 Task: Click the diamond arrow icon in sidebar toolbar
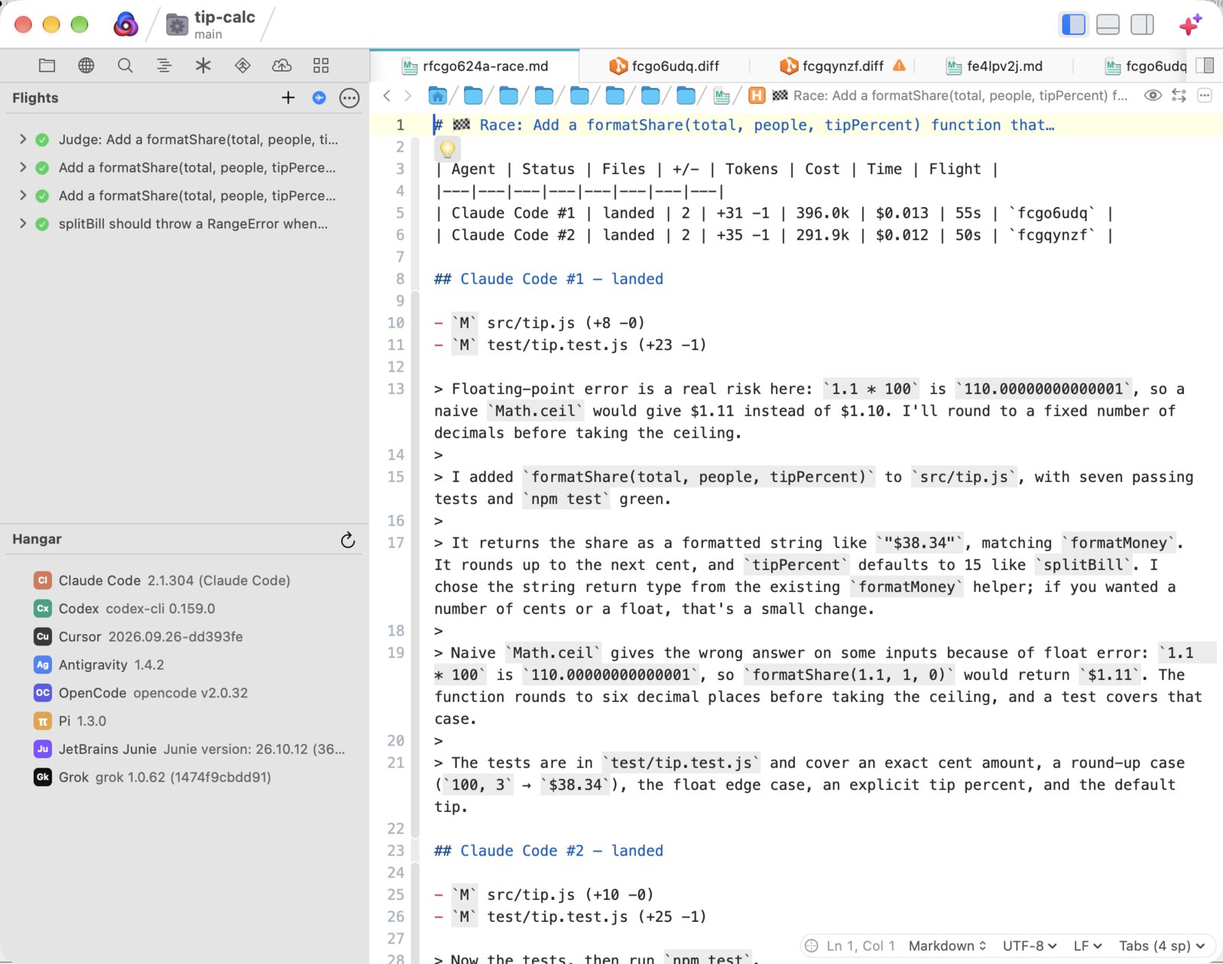(242, 66)
